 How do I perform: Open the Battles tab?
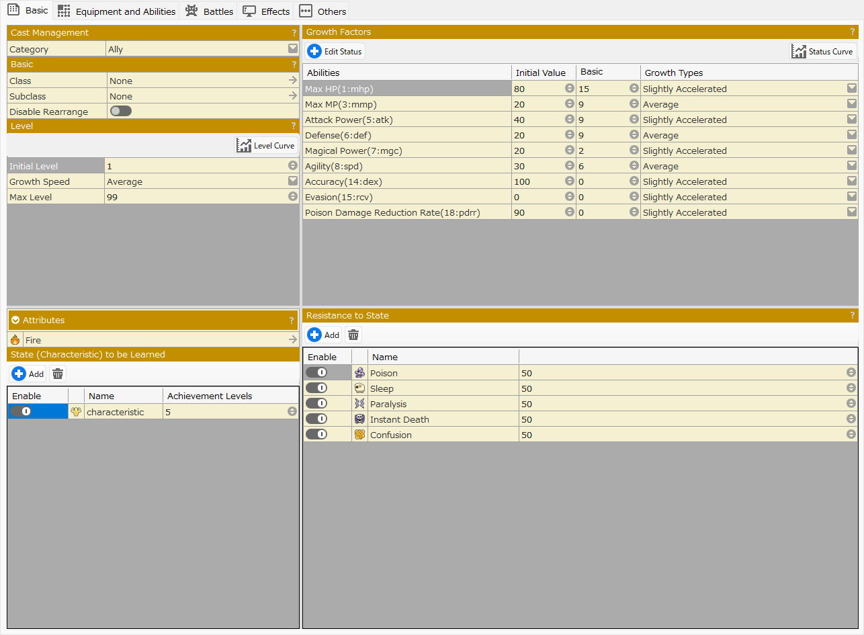coord(210,11)
